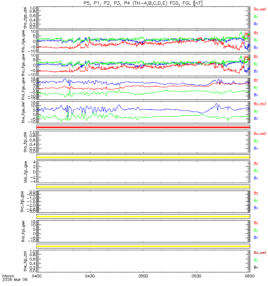Click the yellow bar above the thc_fgl_gse panel

(x=143, y=187)
